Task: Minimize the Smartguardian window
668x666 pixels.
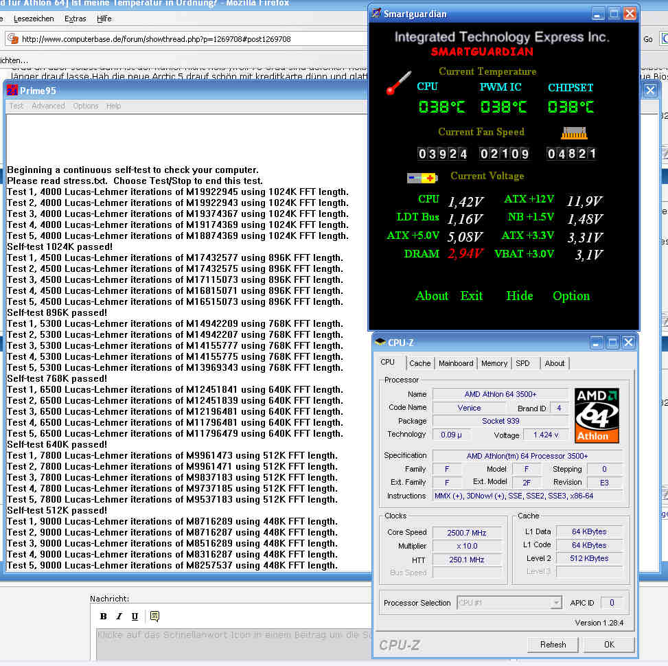Action: pos(597,14)
